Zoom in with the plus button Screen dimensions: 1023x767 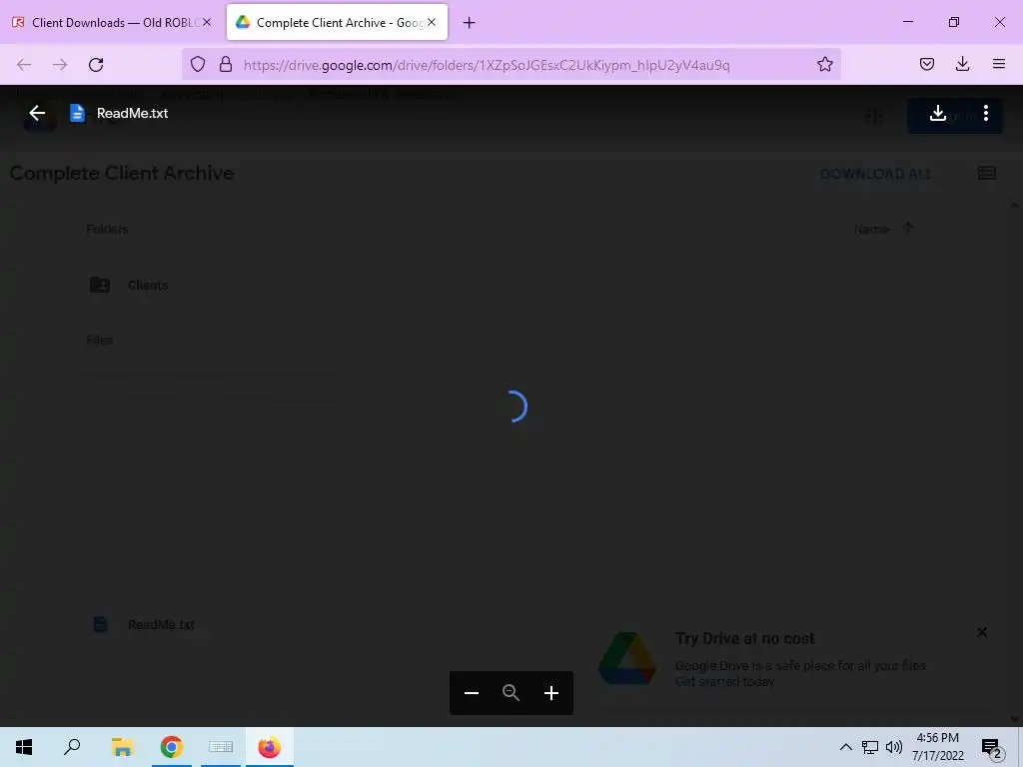click(551, 693)
